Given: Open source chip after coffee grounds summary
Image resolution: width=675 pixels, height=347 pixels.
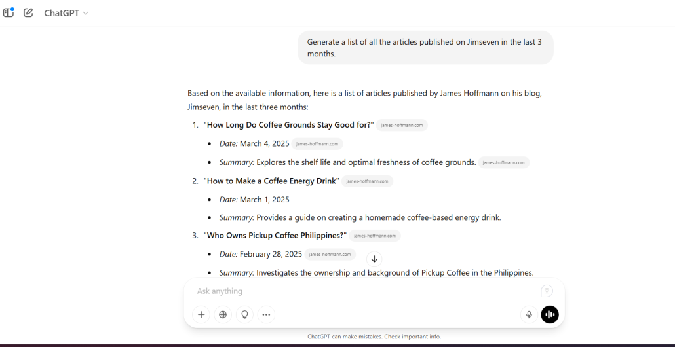Looking at the screenshot, I should click(504, 162).
